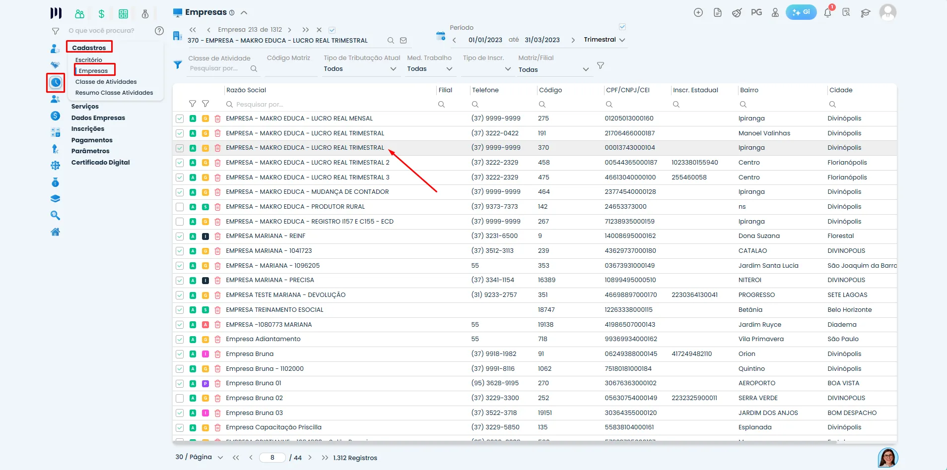This screenshot has width=947, height=470.
Task: Go to the last page of records
Action: click(x=325, y=458)
